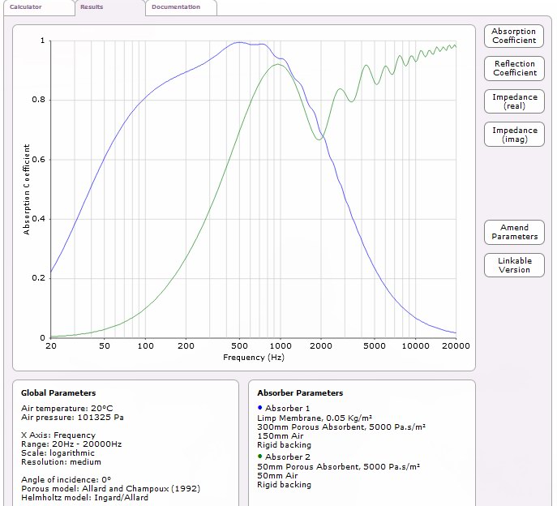Get the Linkable Version
The height and width of the screenshot is (506, 557).
(x=514, y=265)
